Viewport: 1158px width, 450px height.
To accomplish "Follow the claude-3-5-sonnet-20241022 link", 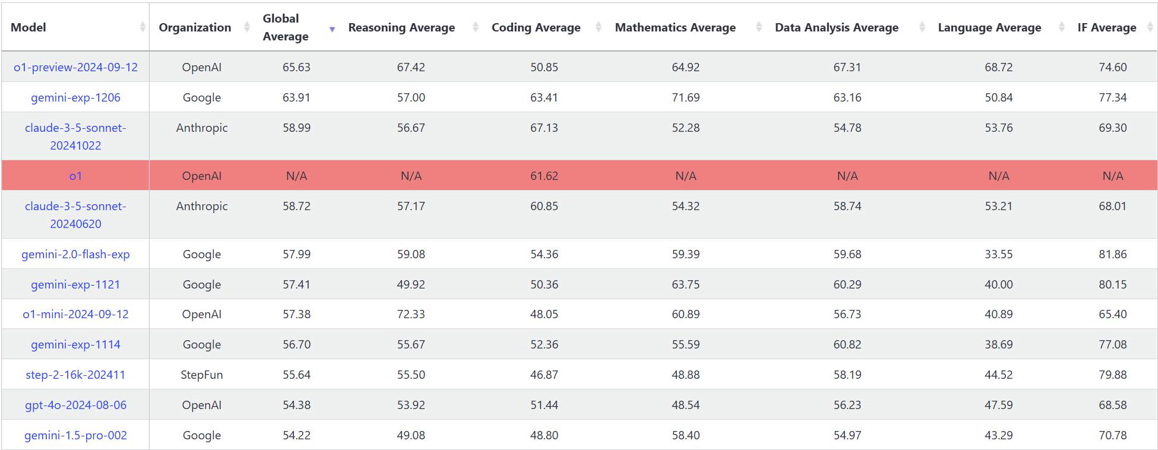I will pyautogui.click(x=75, y=137).
